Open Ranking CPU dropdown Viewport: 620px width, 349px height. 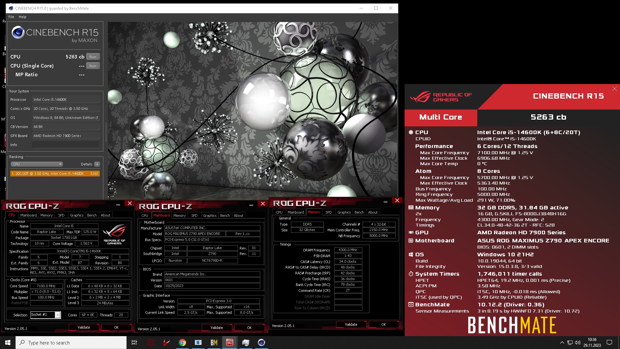[37, 164]
